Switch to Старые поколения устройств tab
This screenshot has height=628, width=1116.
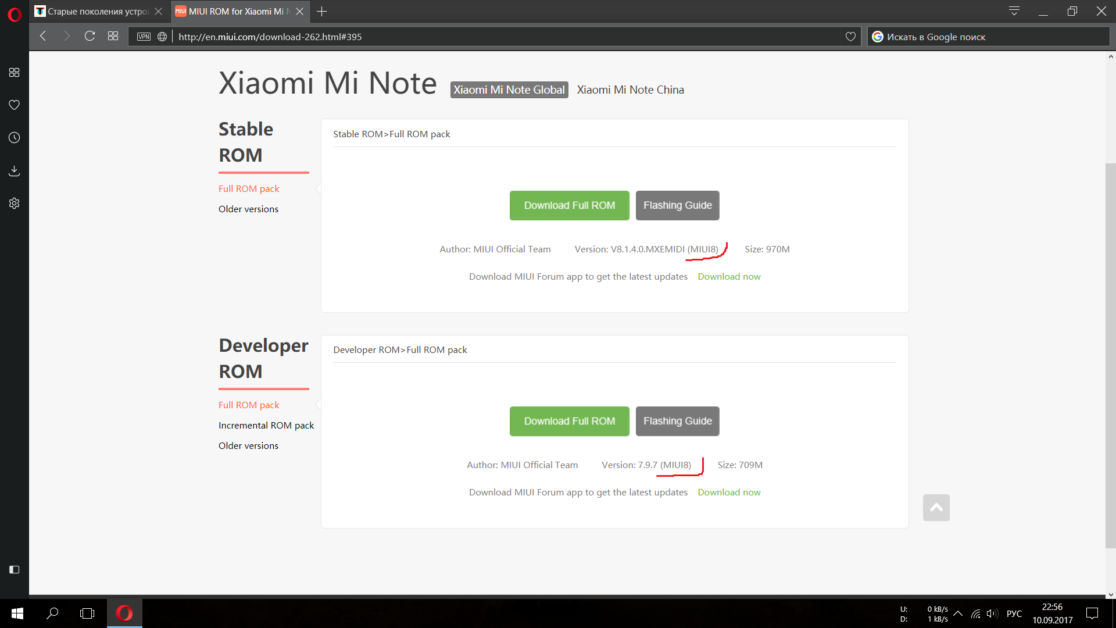(98, 11)
